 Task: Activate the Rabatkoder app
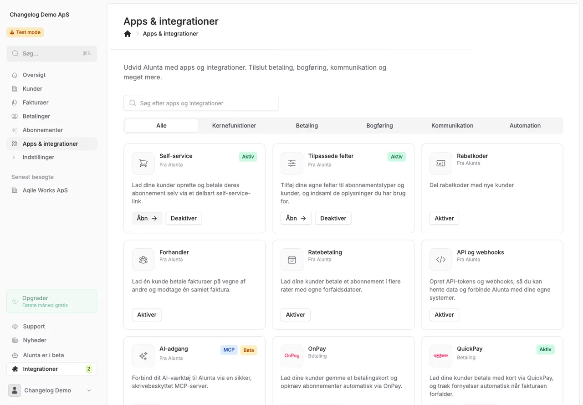(444, 218)
